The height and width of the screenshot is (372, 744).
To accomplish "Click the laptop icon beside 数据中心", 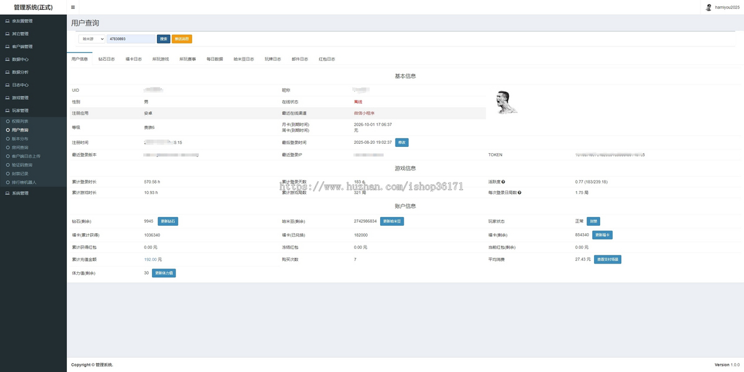I will pyautogui.click(x=7, y=60).
